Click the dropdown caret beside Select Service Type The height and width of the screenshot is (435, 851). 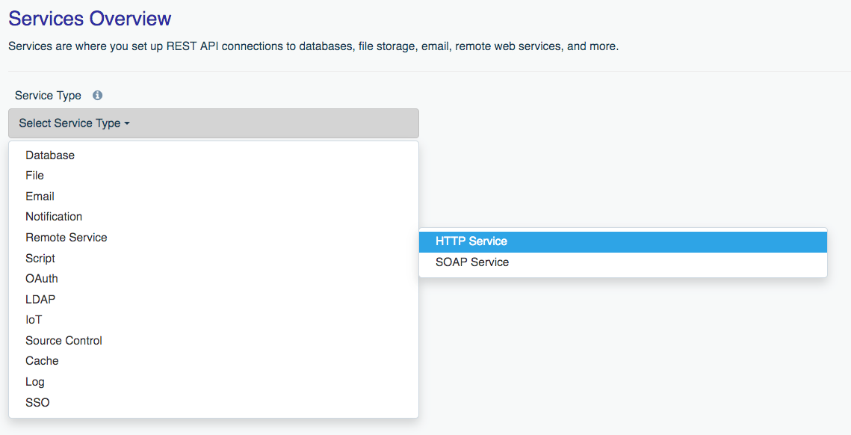click(127, 124)
